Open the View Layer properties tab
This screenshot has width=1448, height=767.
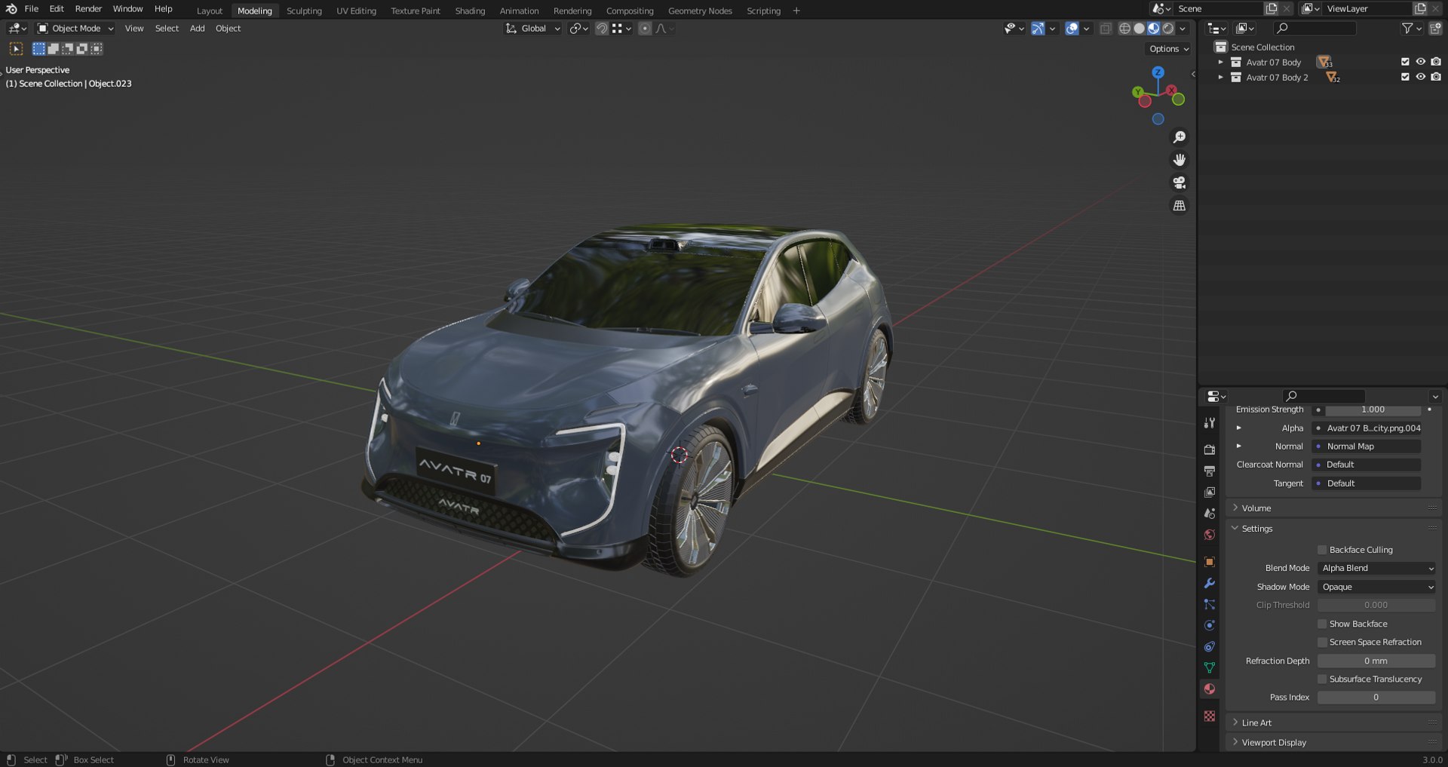(1210, 492)
